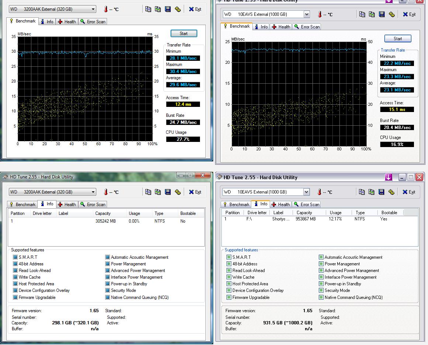Open Health tab in 1000 GB Info window

(281, 205)
